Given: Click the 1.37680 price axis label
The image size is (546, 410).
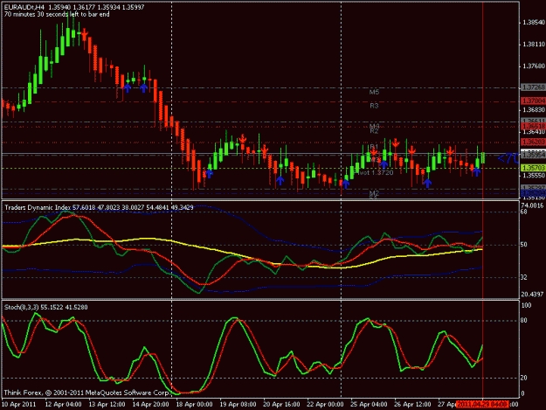Looking at the screenshot, I should coord(533,66).
